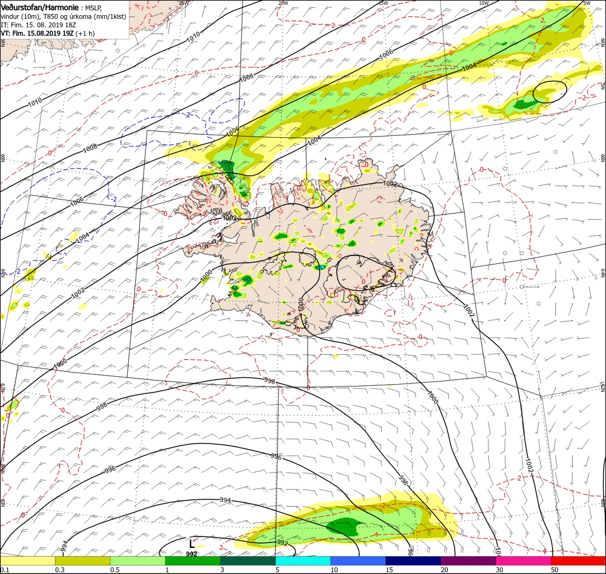Click the '5W' longitude label at top
Screen dimensions: 606x574
click(x=586, y=2)
